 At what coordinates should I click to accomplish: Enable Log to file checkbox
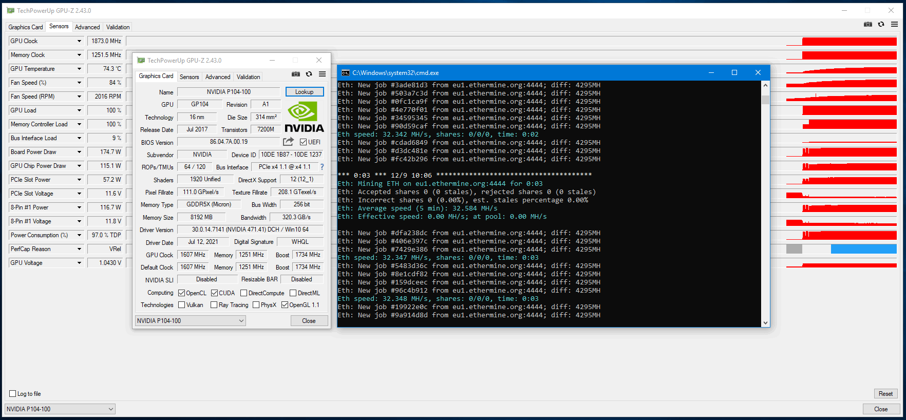click(13, 394)
